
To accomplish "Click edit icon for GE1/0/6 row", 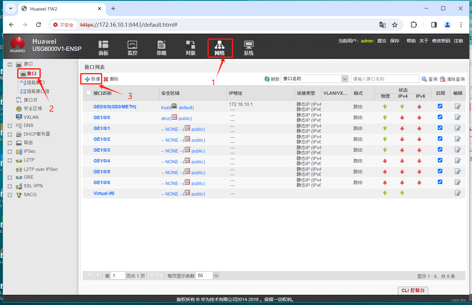I will [x=458, y=182].
